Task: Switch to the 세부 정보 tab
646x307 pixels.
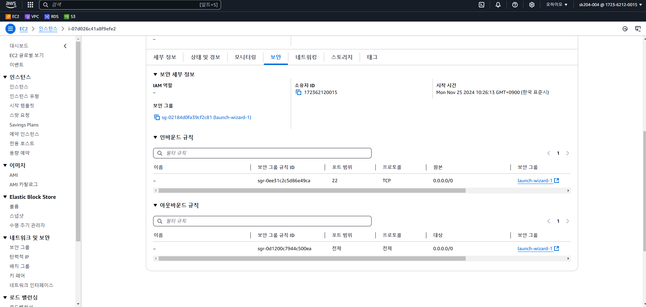Action: pyautogui.click(x=165, y=57)
